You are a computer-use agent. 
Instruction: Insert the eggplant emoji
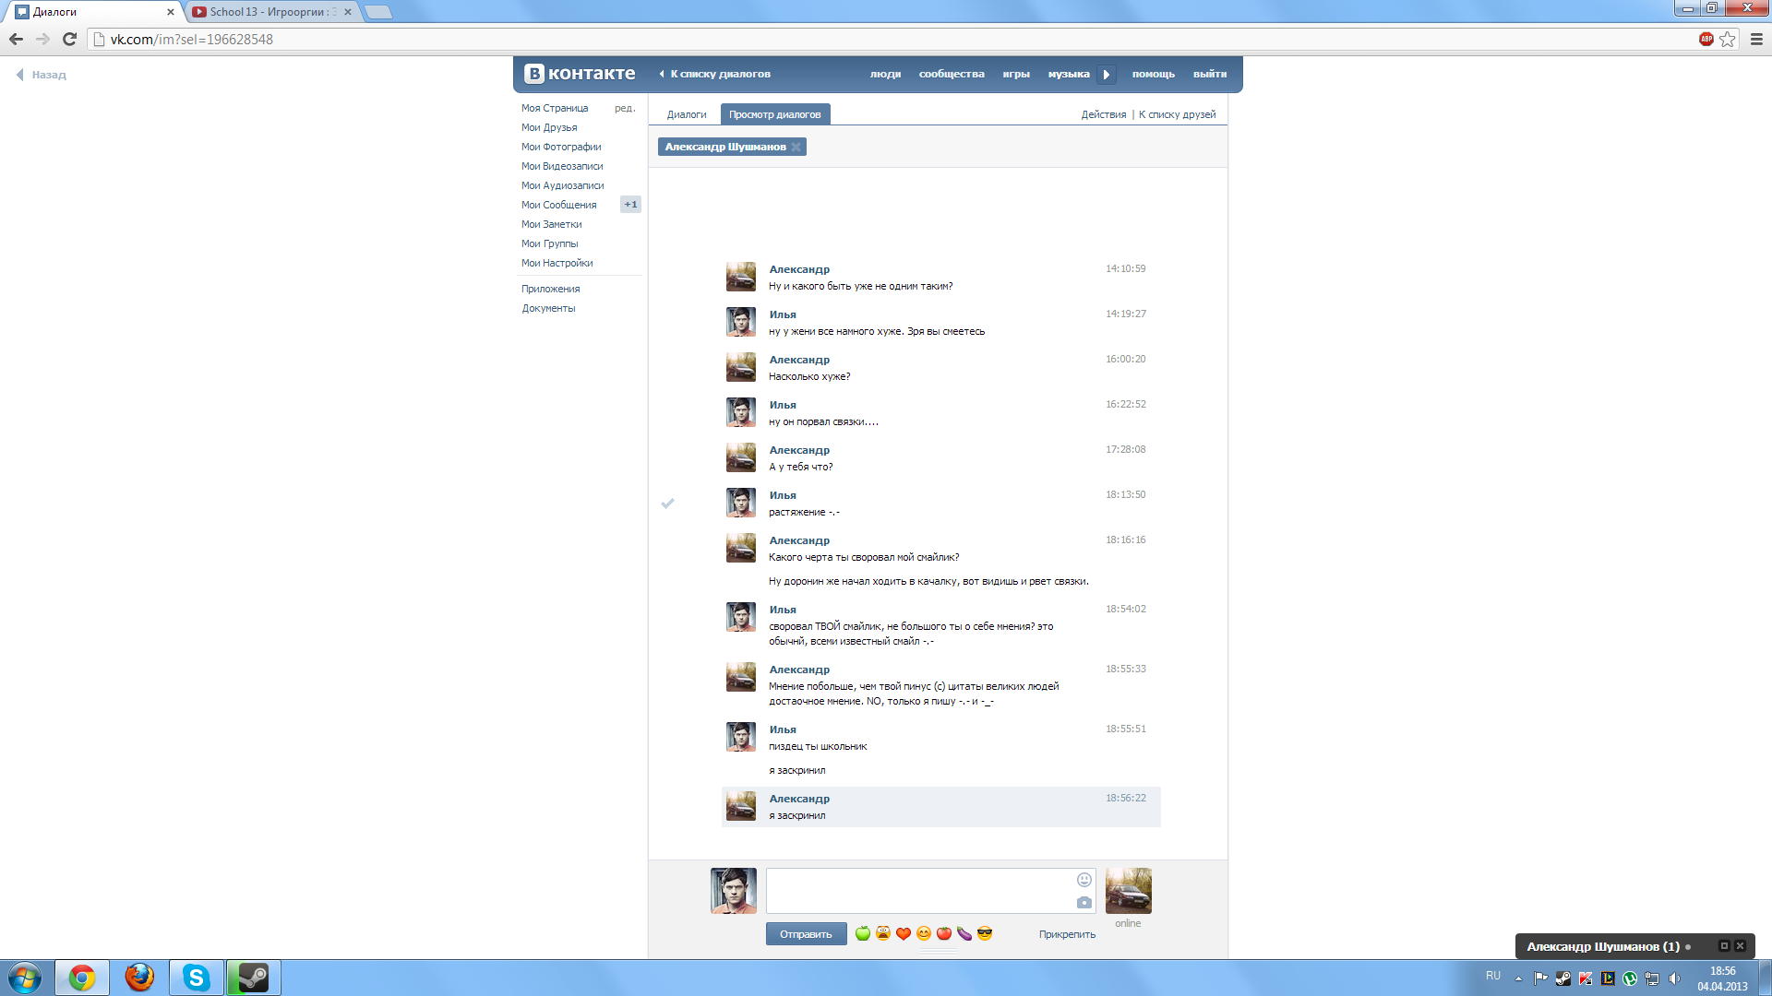pos(964,933)
